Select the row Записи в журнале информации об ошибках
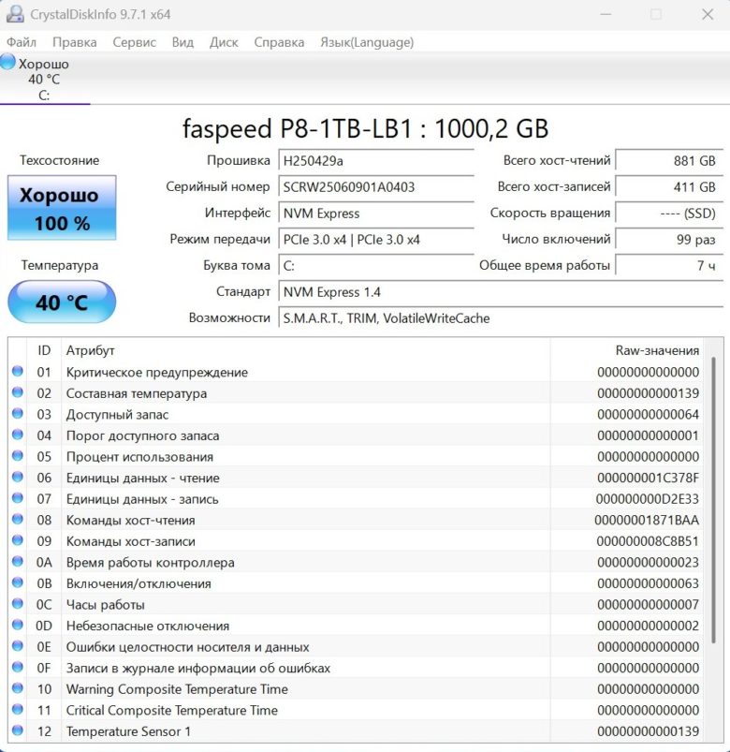 click(x=356, y=667)
